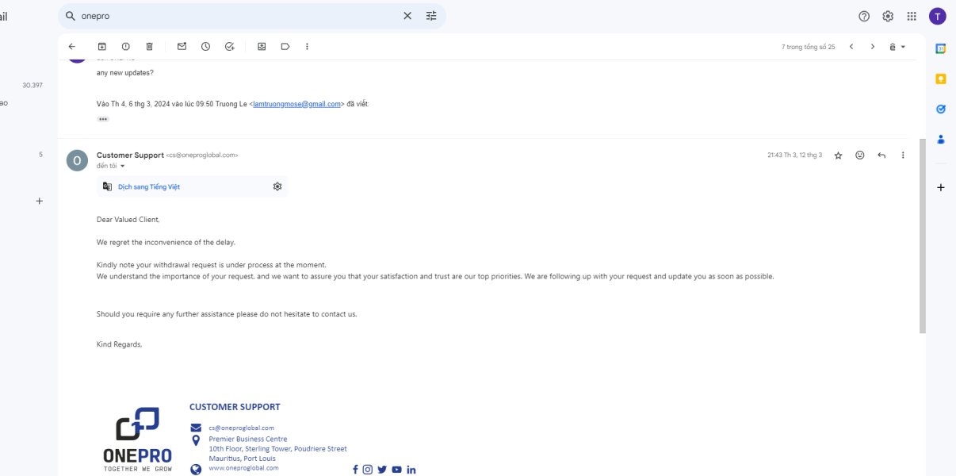This screenshot has width=956, height=476.
Task: Click the vertical scrollbar of the email
Action: click(922, 235)
